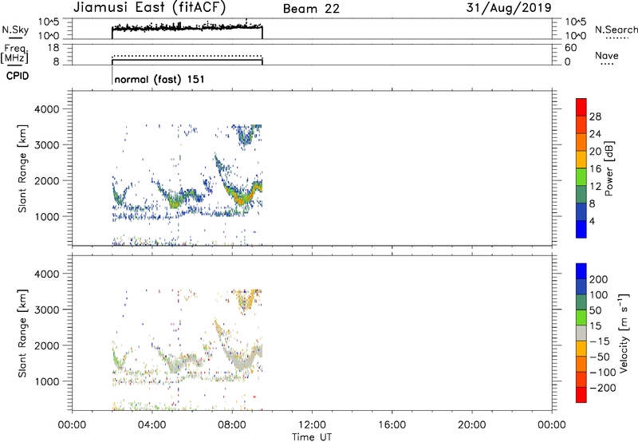The height and width of the screenshot is (442, 638).
Task: Click the "Freq. [MHz]" axis label
Action: click(x=14, y=54)
